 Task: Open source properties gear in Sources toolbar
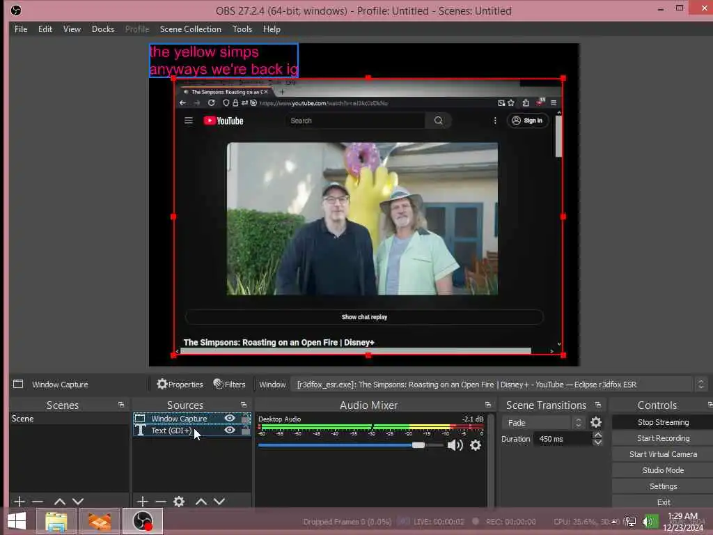(179, 502)
